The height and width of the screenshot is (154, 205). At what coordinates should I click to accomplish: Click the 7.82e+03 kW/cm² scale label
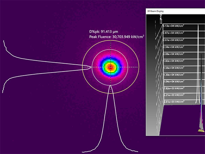(x=174, y=88)
